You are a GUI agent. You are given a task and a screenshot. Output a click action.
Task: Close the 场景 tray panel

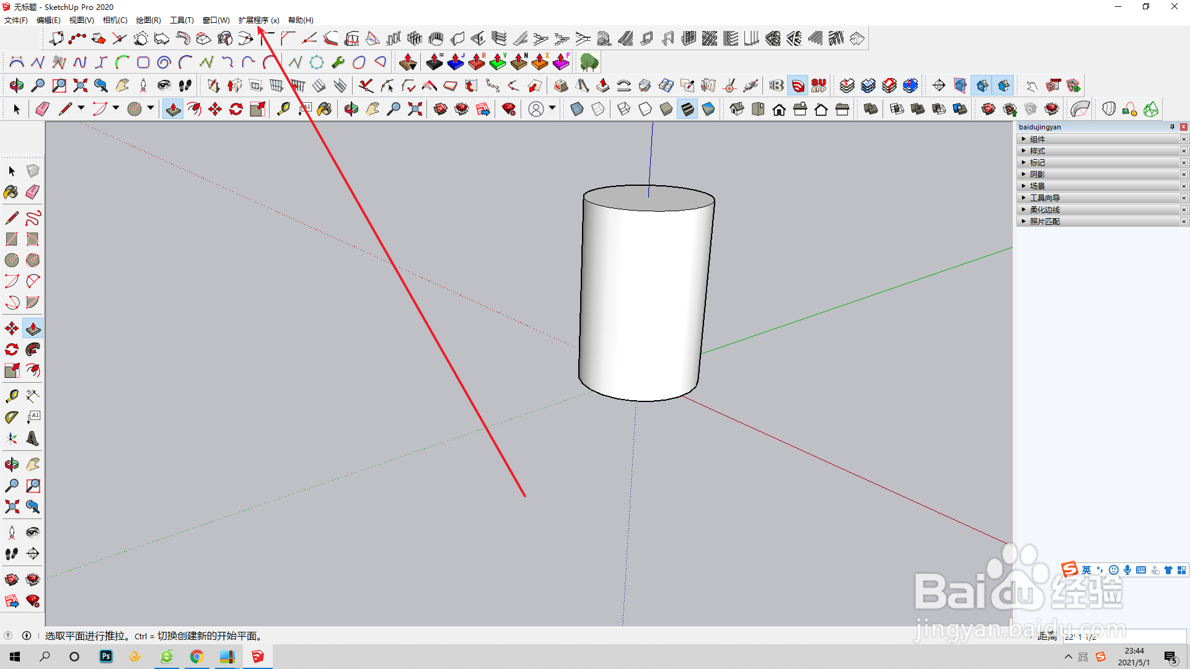[x=1184, y=186]
